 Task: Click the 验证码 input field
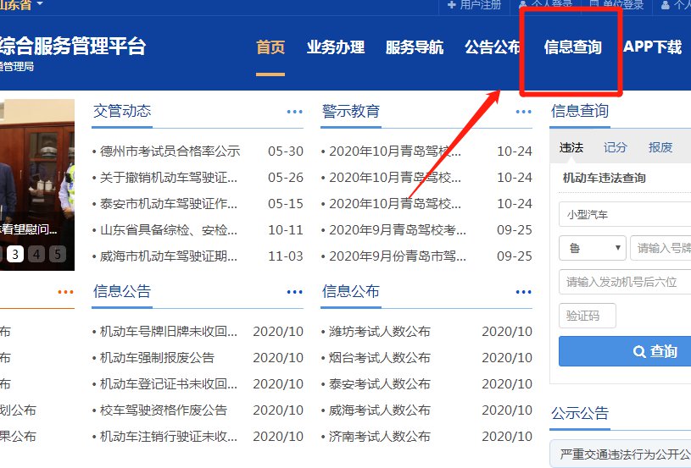(587, 316)
